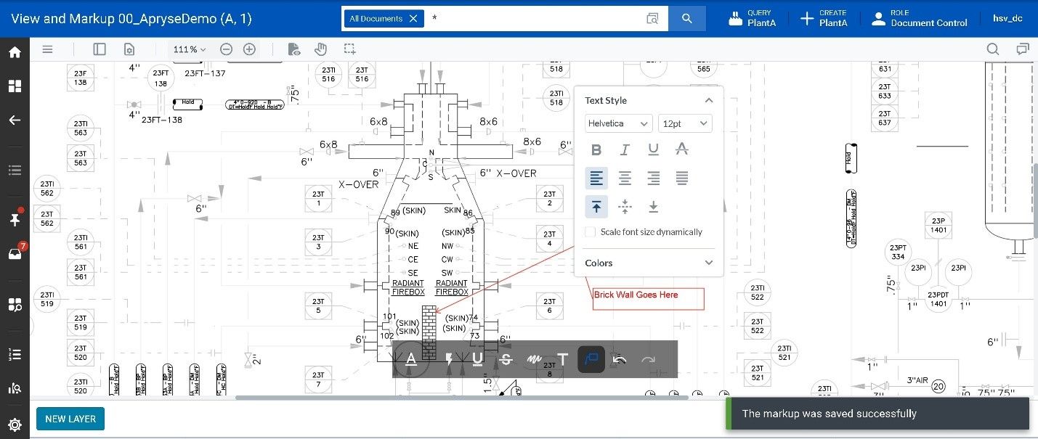Open the pinned items icon with red dot
Screen dimensions: 1038x439
pos(15,220)
